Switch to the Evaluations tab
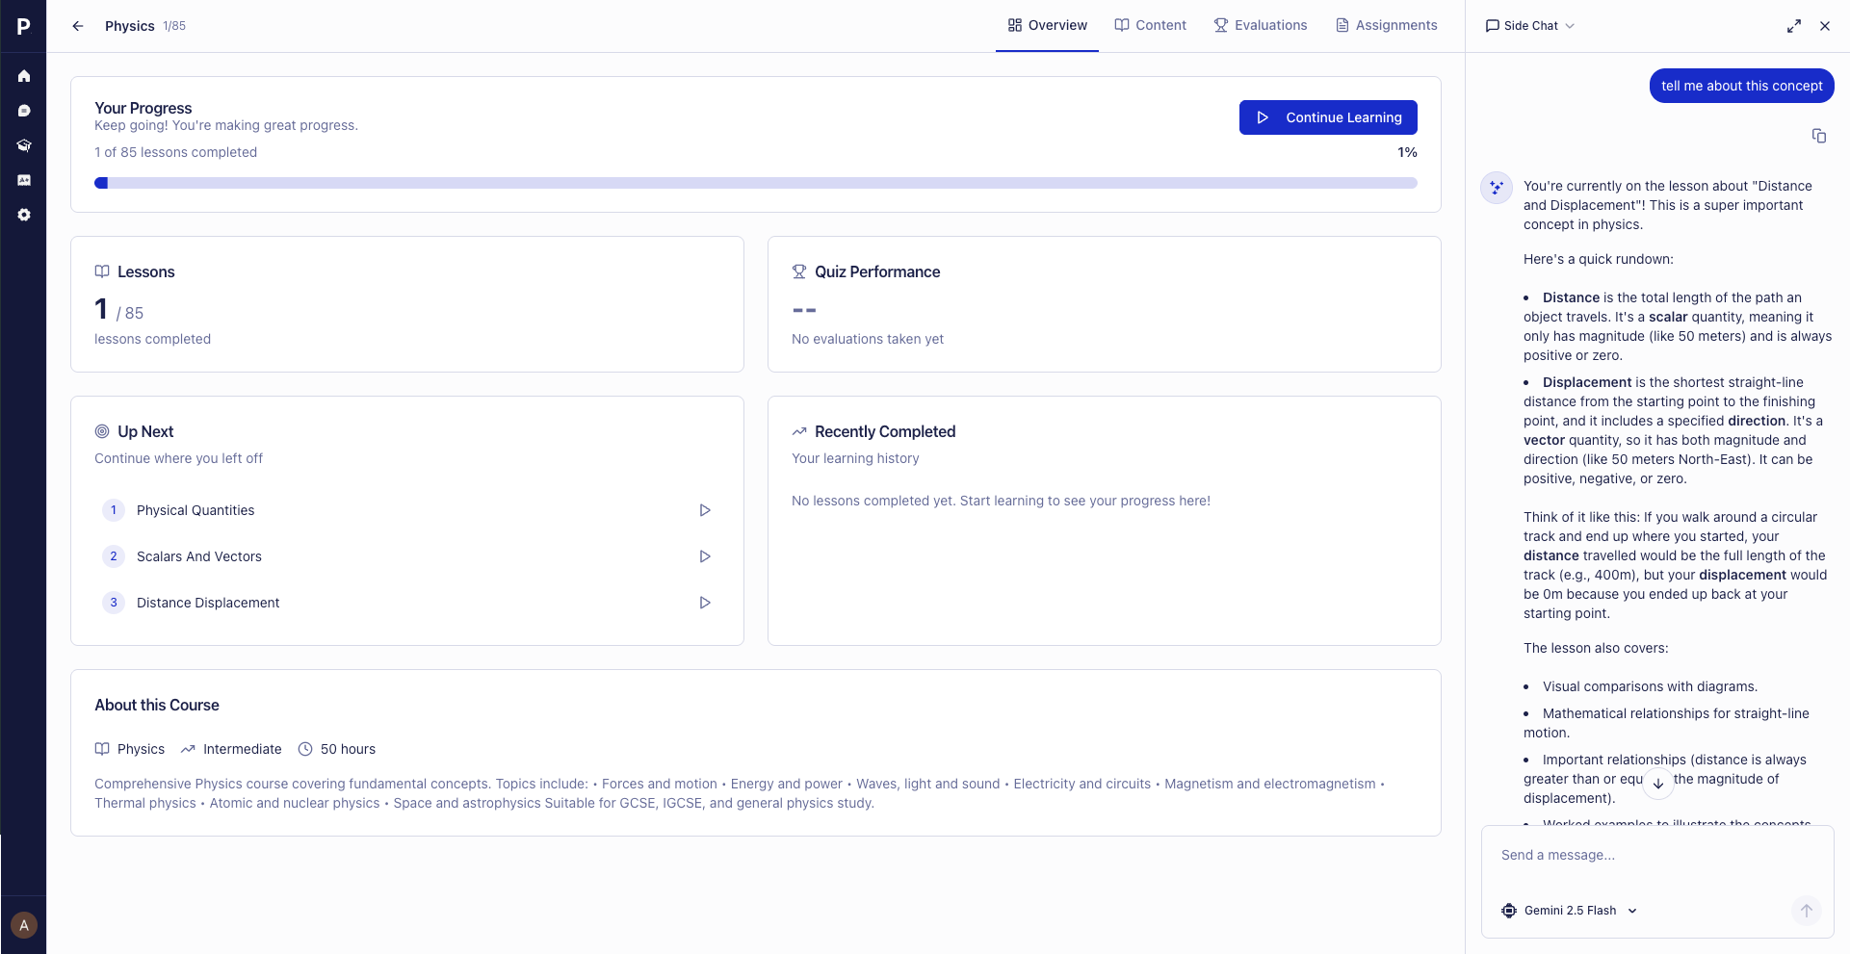This screenshot has width=1850, height=954. [1261, 25]
